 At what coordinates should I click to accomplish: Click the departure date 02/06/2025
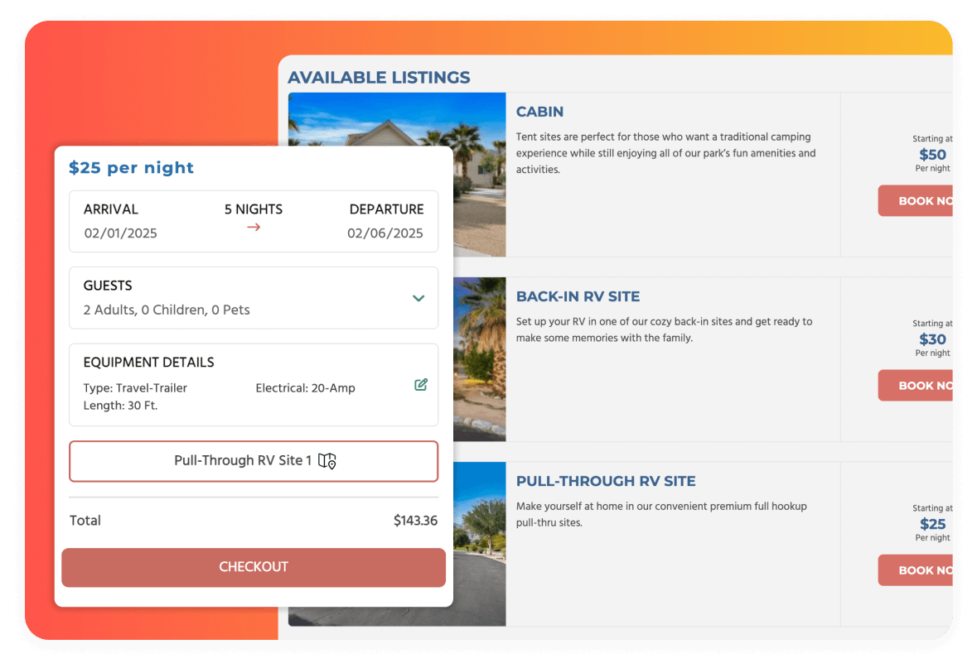[x=385, y=233]
